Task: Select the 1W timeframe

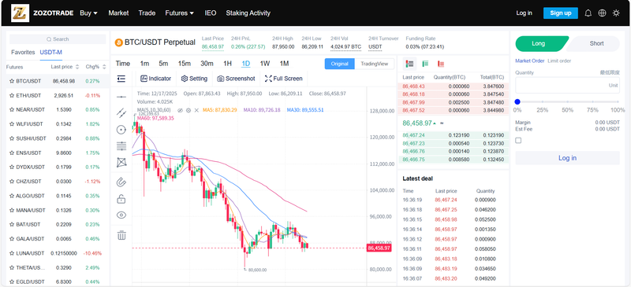Action: pyautogui.click(x=265, y=64)
